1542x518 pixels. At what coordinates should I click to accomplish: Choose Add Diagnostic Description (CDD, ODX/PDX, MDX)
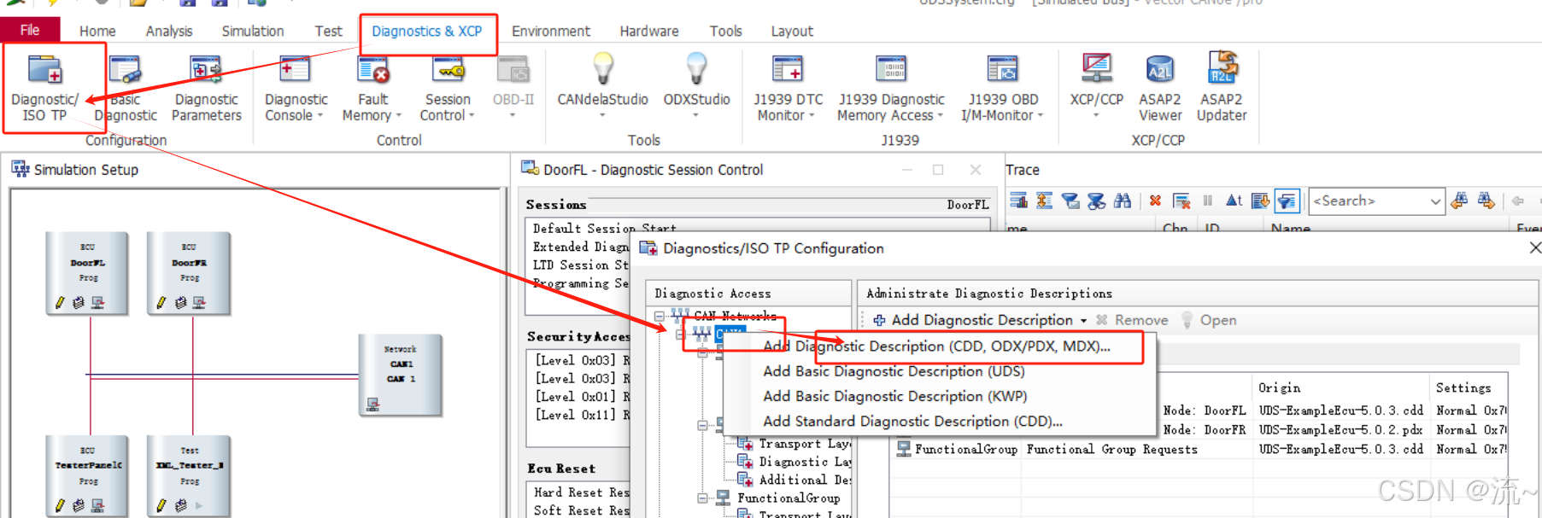(x=936, y=346)
